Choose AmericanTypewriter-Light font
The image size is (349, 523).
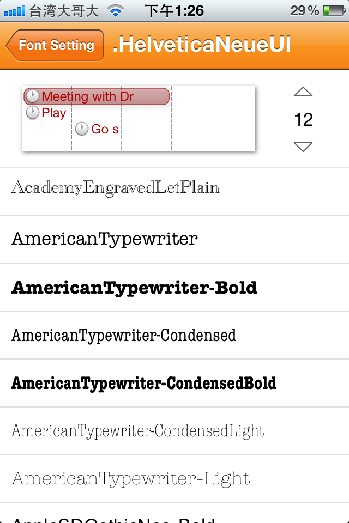131,479
